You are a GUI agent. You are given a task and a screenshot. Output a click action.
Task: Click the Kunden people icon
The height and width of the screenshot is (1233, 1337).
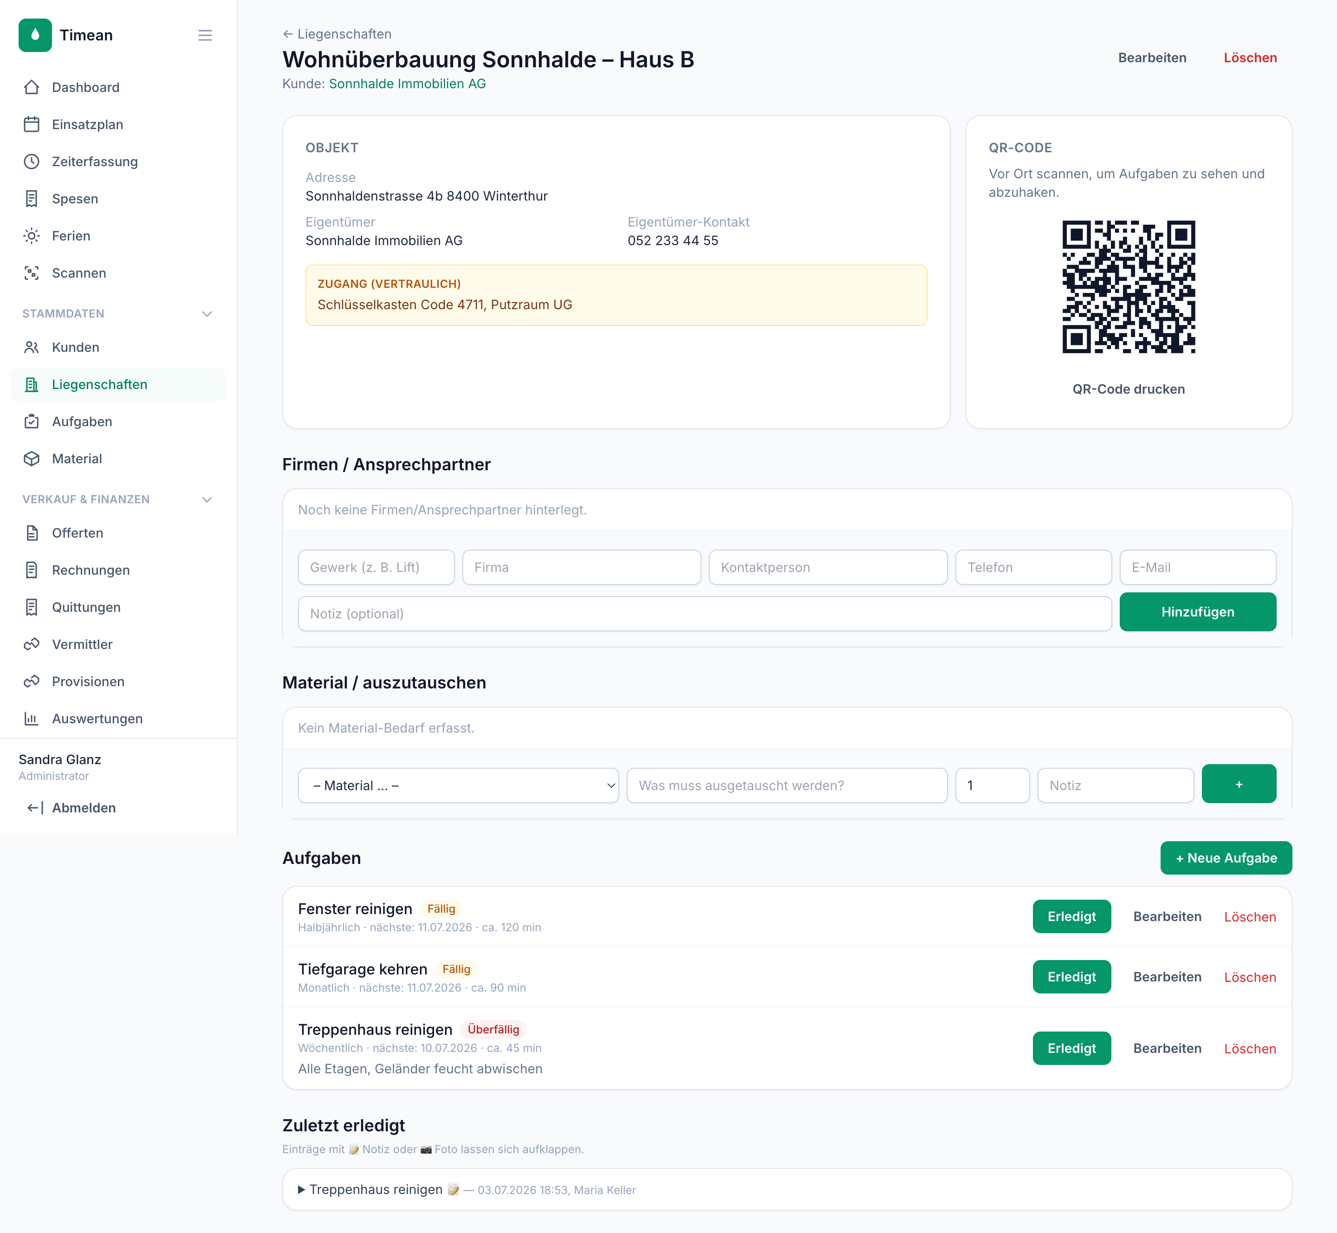pos(32,348)
